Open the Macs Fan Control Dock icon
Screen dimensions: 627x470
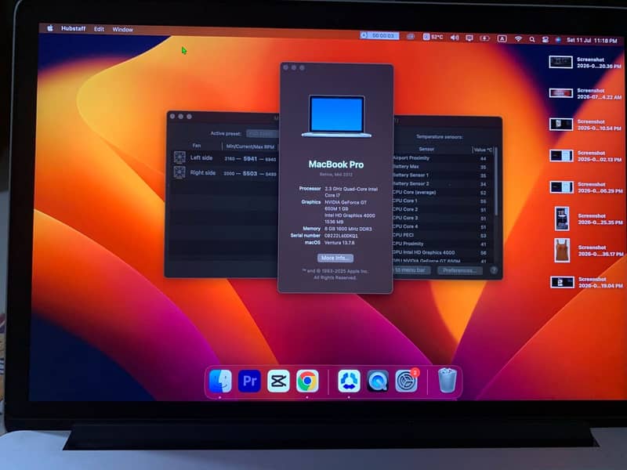pyautogui.click(x=349, y=381)
